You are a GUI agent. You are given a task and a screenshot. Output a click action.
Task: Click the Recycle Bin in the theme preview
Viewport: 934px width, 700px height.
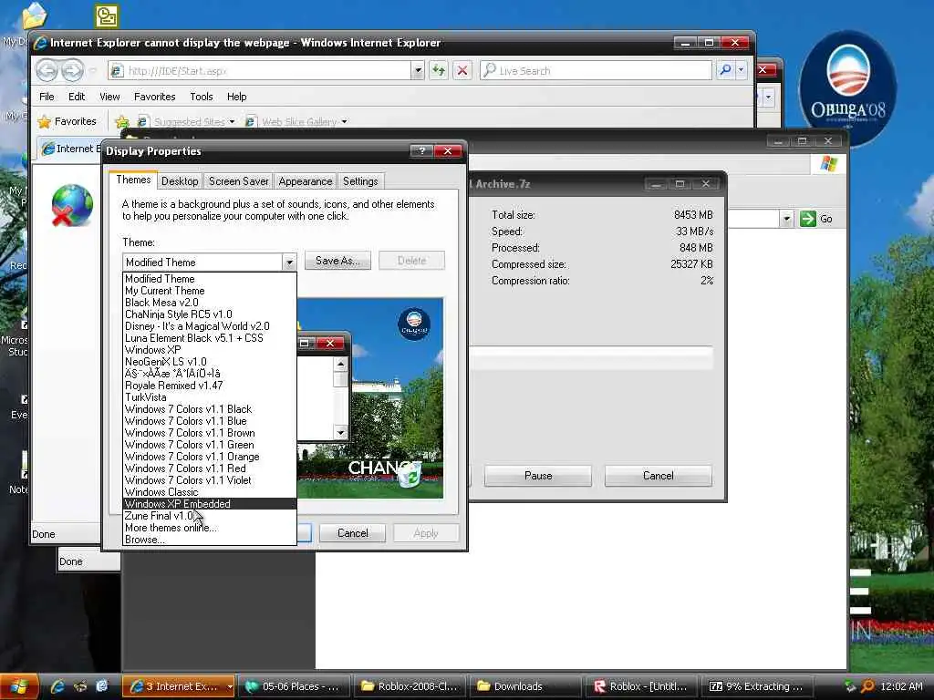[410, 474]
